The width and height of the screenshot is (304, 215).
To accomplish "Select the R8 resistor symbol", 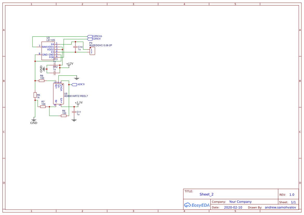I will coord(42,81).
